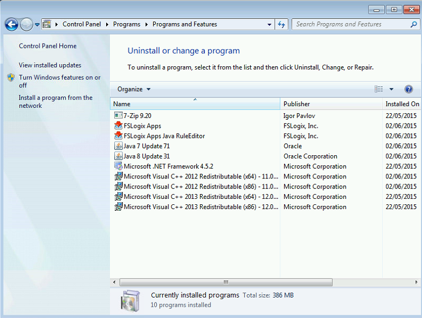Screen dimensions: 422x318
Task: Close the Programs and Features window
Action: 412,10
